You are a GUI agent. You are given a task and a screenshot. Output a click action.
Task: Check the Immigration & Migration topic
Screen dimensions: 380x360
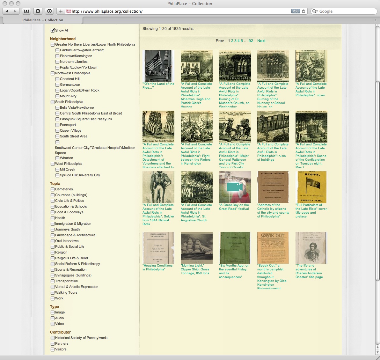coord(53,224)
